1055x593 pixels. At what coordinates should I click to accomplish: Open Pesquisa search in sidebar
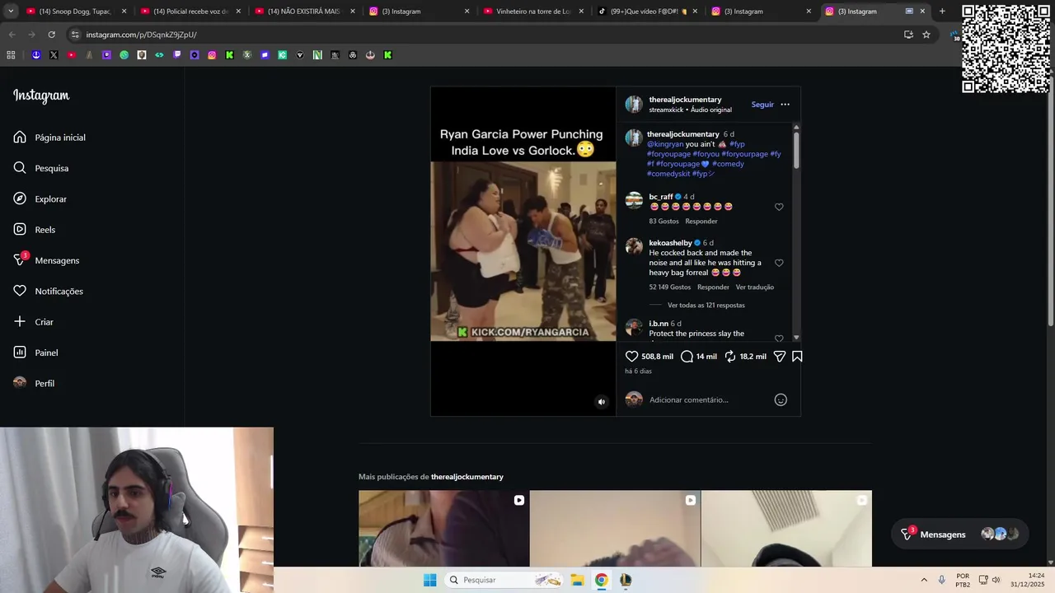click(x=41, y=168)
